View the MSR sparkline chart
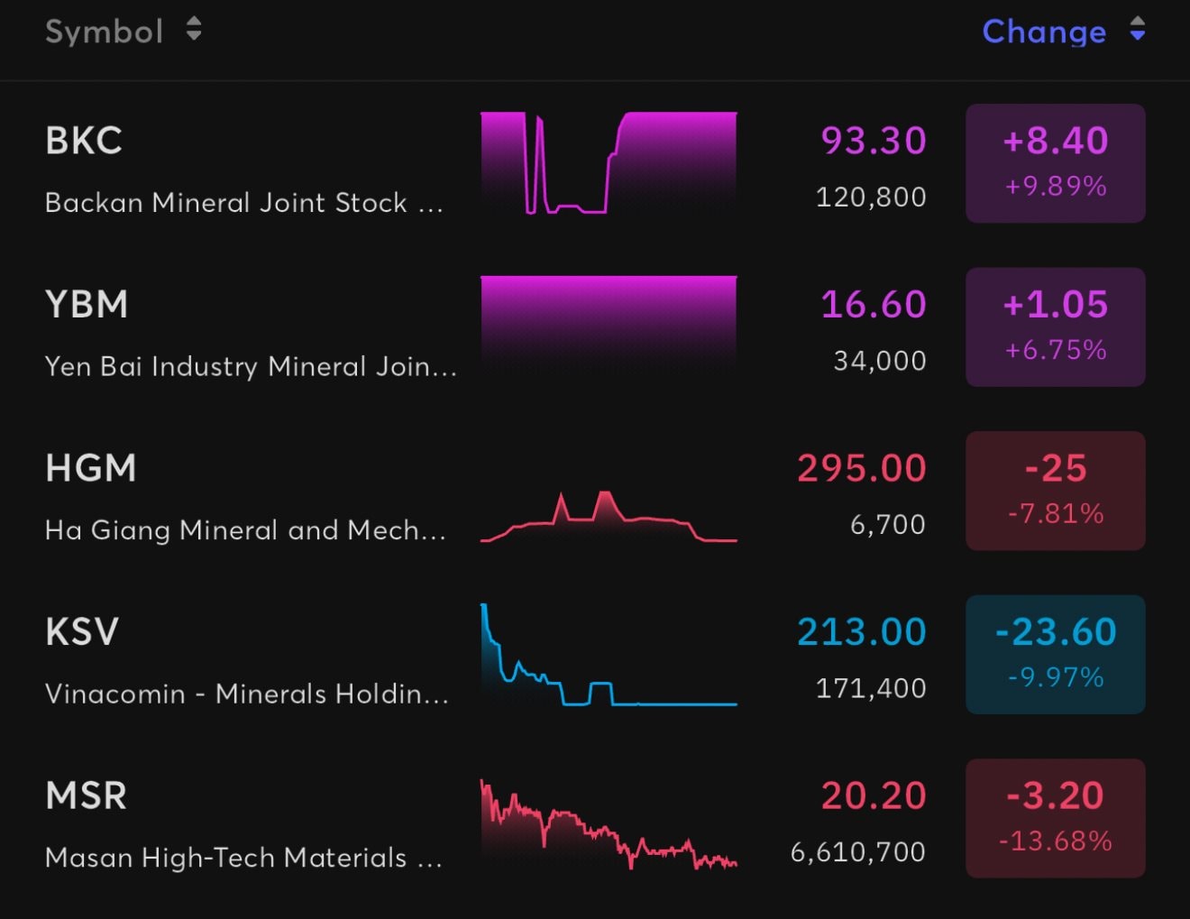Screen dimensions: 1190x919 [x=609, y=823]
